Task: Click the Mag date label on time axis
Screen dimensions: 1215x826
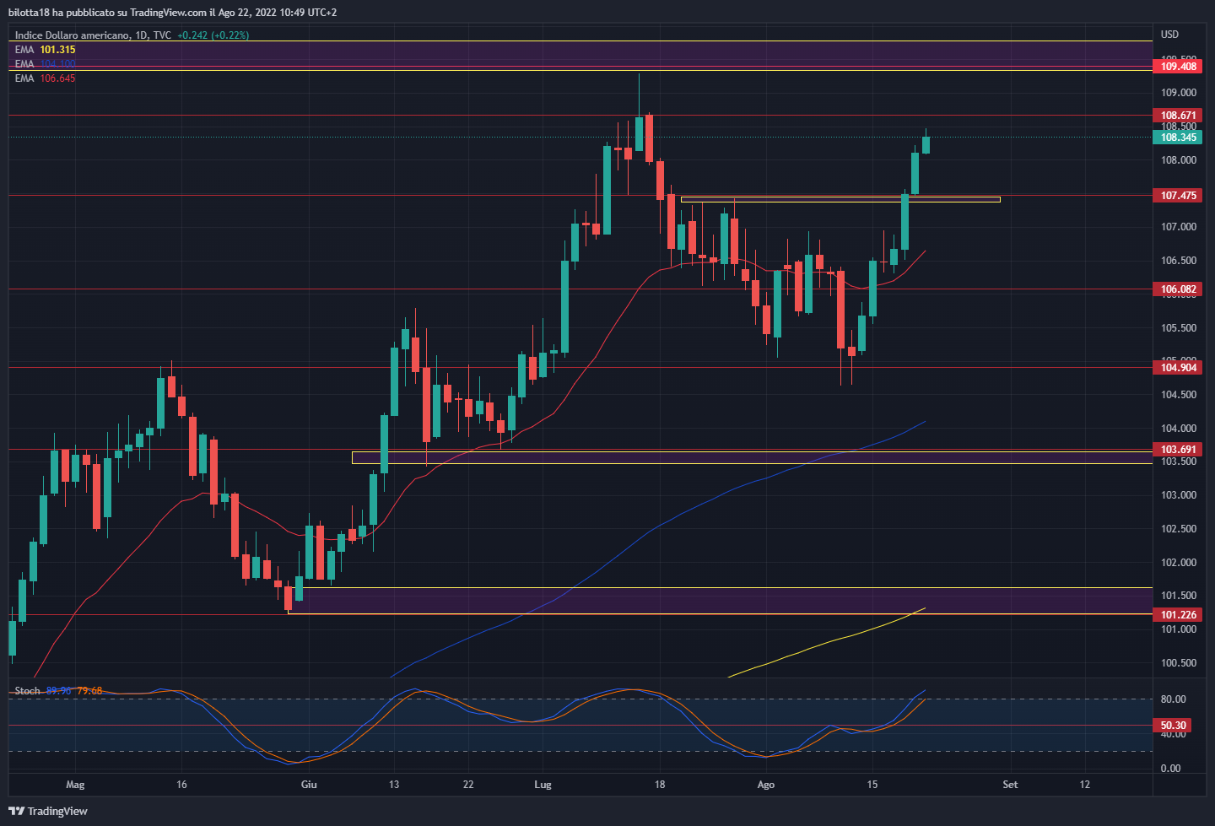Action: (75, 785)
